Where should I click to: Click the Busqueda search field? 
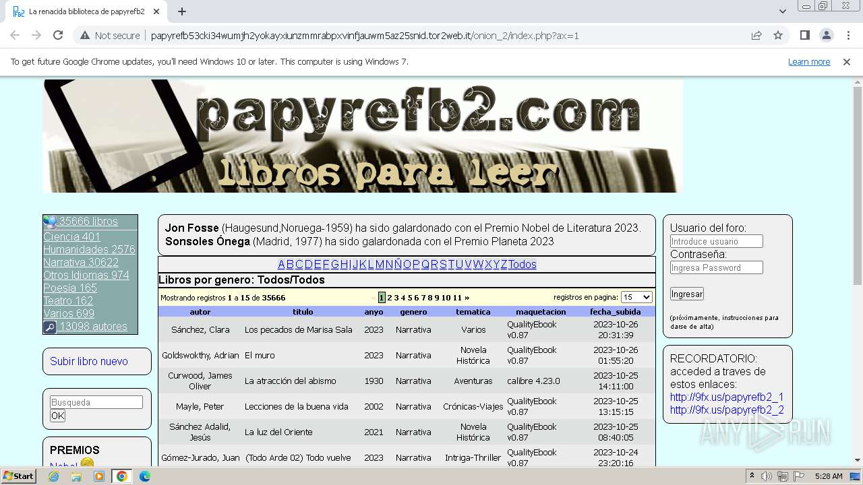point(96,402)
